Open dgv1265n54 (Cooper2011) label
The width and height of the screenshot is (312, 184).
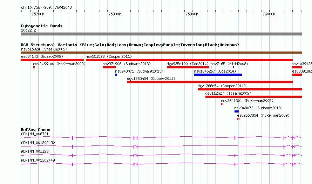(151, 79)
